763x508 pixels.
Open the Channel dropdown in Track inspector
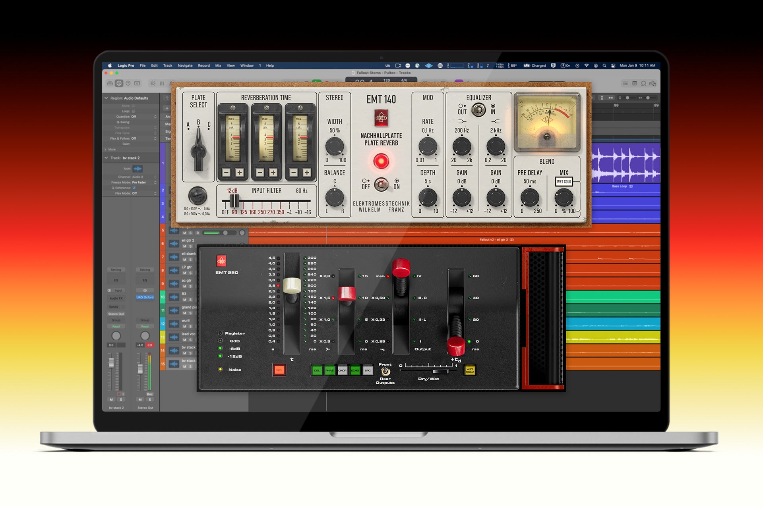point(155,177)
